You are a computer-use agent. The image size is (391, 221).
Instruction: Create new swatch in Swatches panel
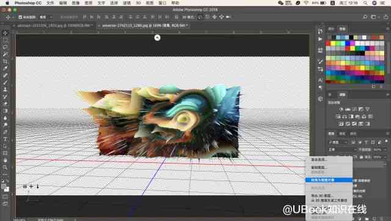[373, 86]
